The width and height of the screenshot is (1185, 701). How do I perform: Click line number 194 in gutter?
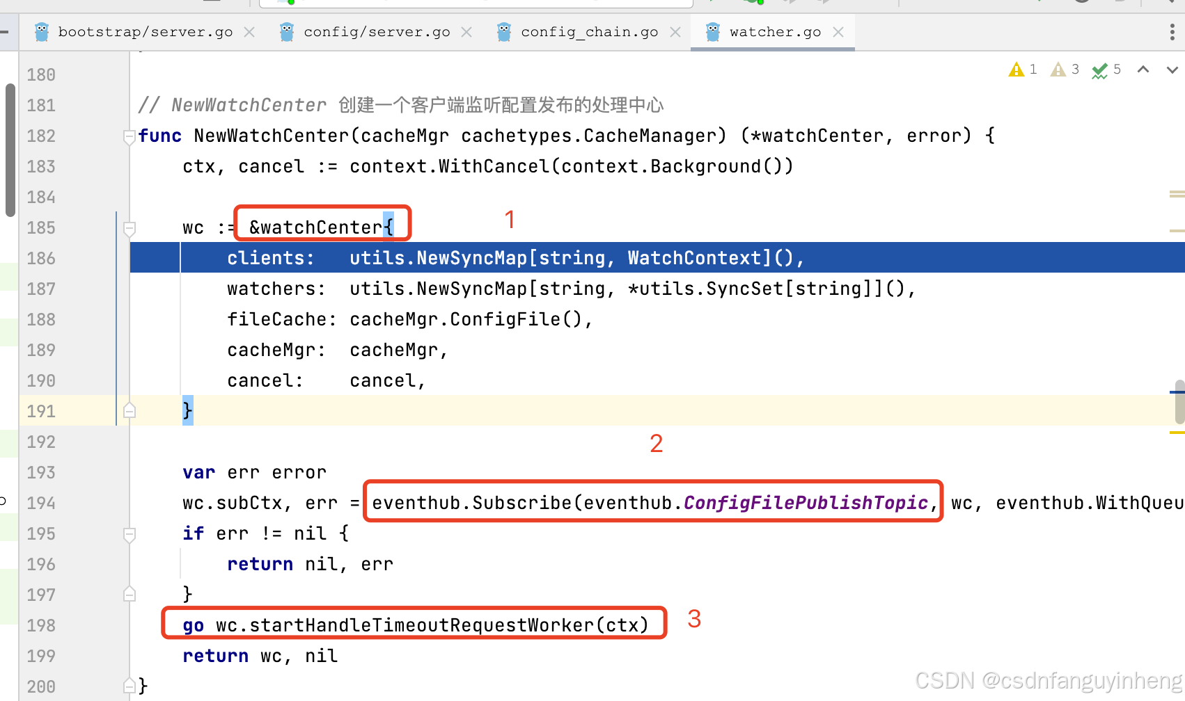click(41, 503)
